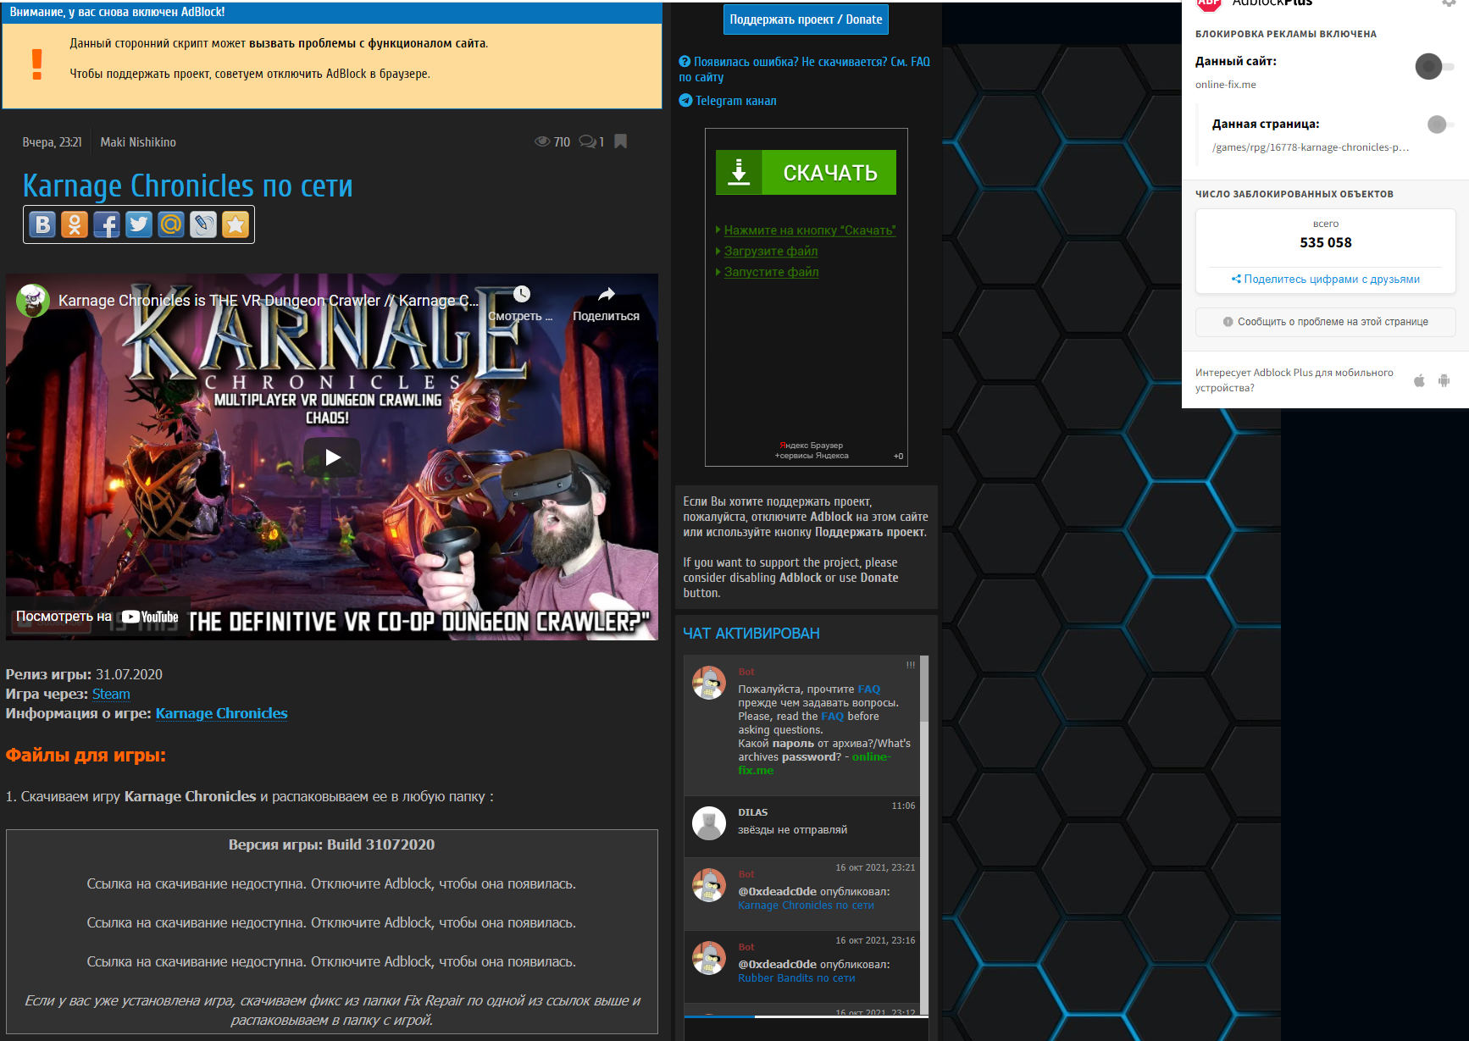The image size is (1469, 1041).
Task: Click the Запустите файл link
Action: [771, 272]
